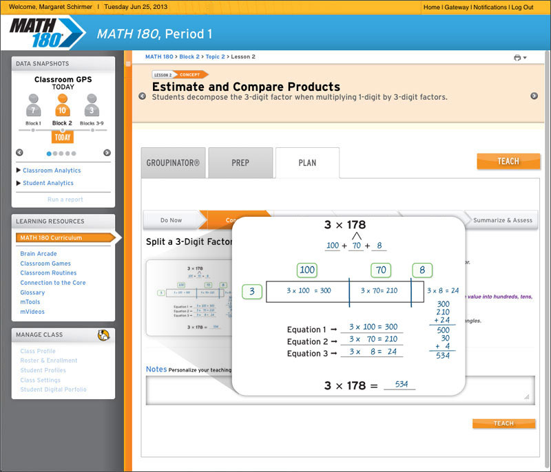Click the Manage Class mascot icon
Screen dimensions: 551x472
click(104, 335)
